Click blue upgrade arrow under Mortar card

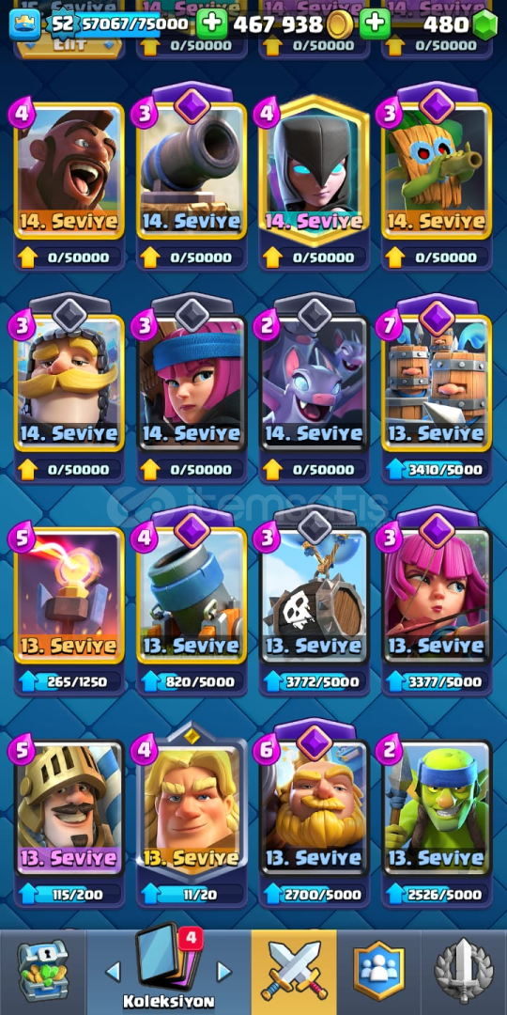coord(150,681)
